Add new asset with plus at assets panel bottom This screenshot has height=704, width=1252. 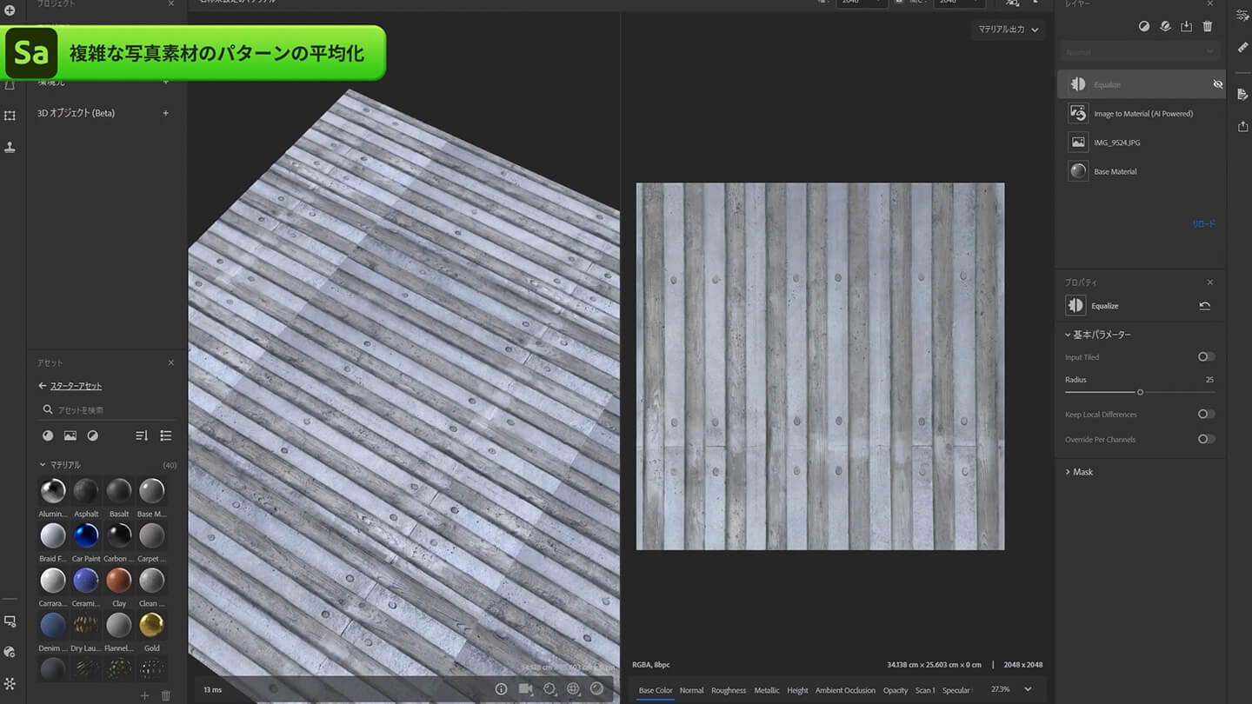point(144,695)
